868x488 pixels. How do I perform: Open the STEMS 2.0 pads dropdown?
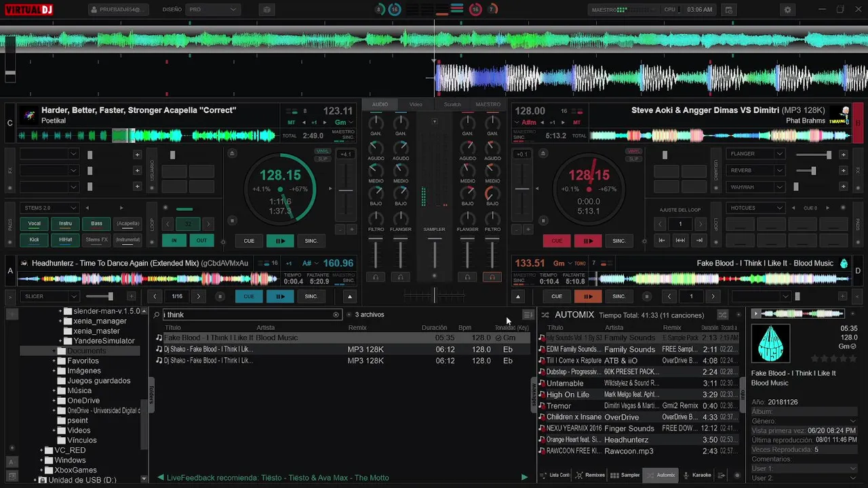pos(50,208)
